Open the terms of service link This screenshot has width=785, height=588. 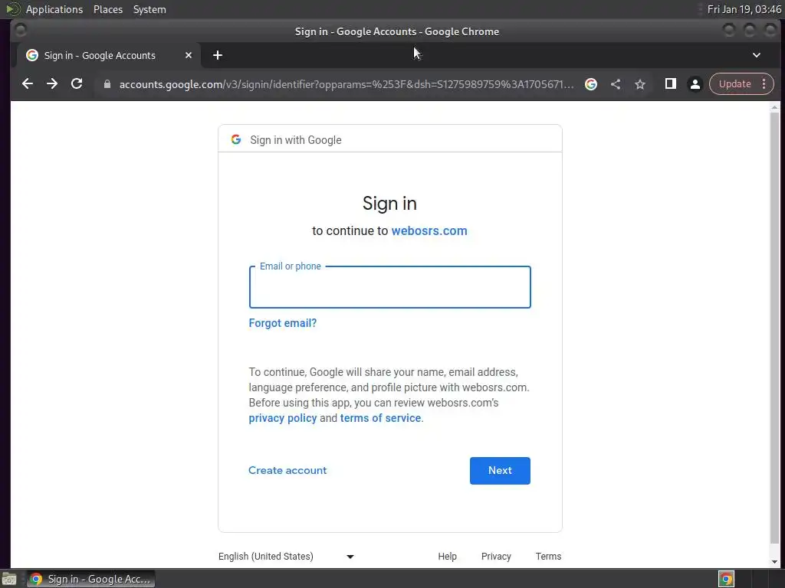(380, 418)
